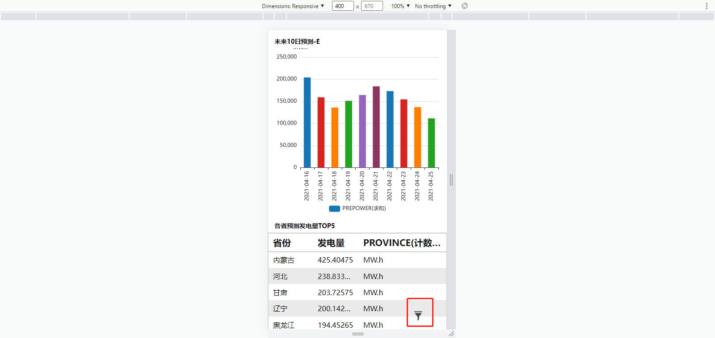Click the value 194.45265
The image size is (715, 338).
pos(335,325)
